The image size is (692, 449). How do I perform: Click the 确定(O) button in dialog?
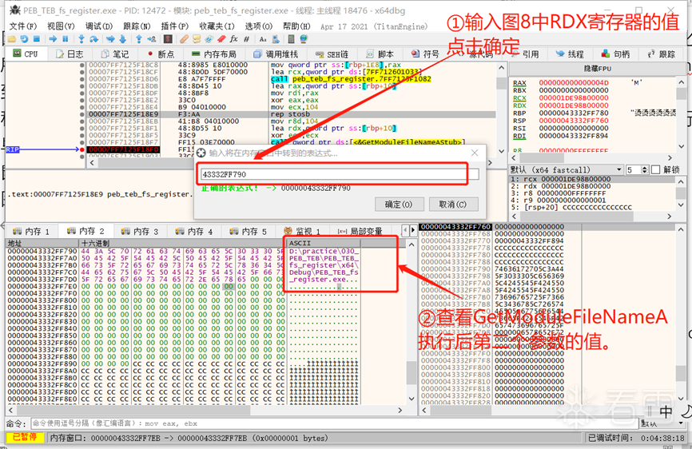tap(399, 205)
